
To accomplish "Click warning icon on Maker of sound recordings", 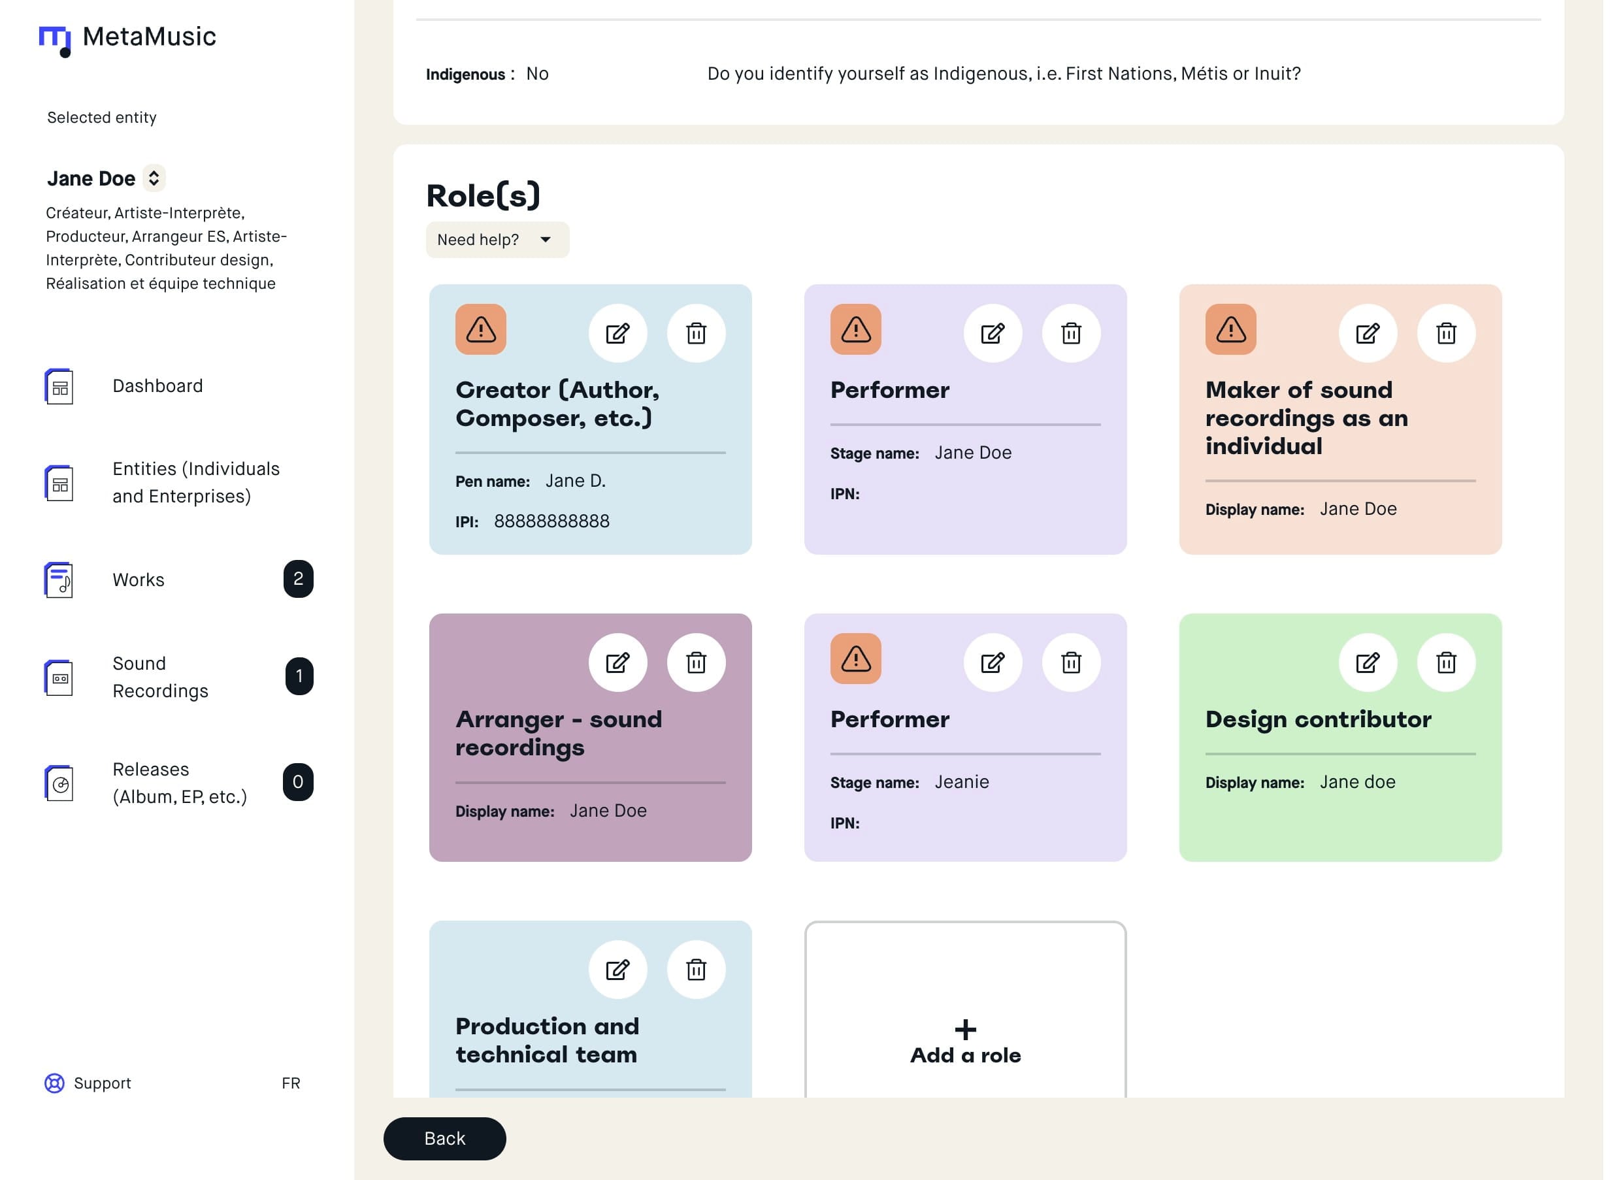I will coord(1230,329).
